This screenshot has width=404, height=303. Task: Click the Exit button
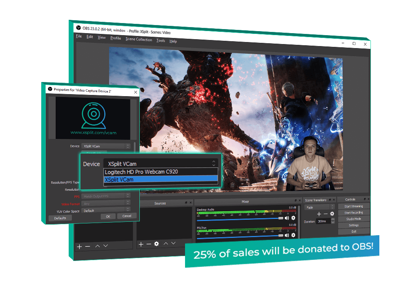[x=353, y=231]
